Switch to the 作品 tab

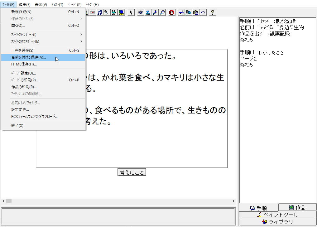tap(297, 207)
